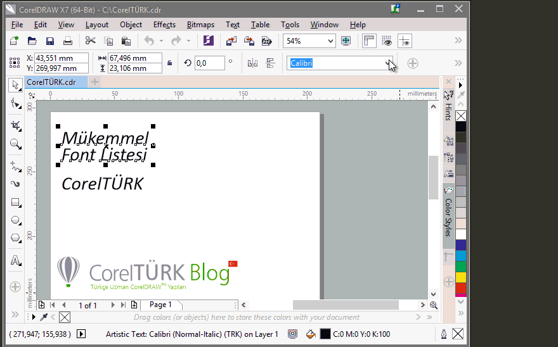Toggle Show grid button

click(387, 41)
